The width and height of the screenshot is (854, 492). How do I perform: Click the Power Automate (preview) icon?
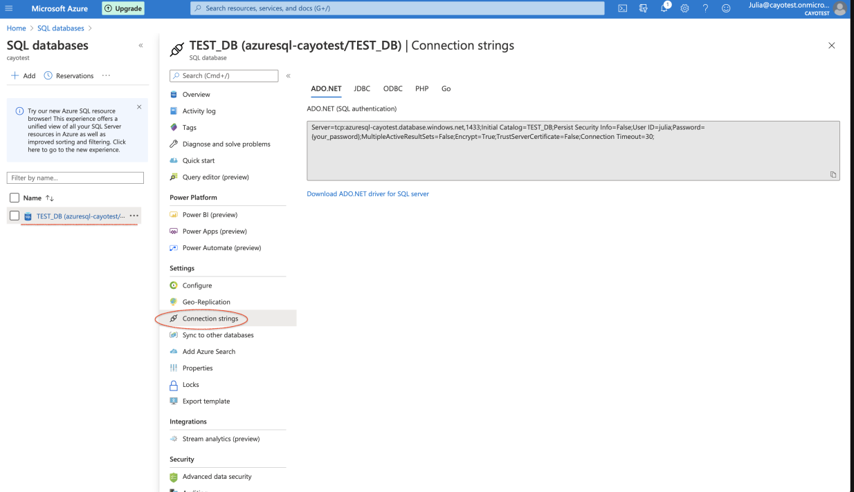click(x=174, y=248)
